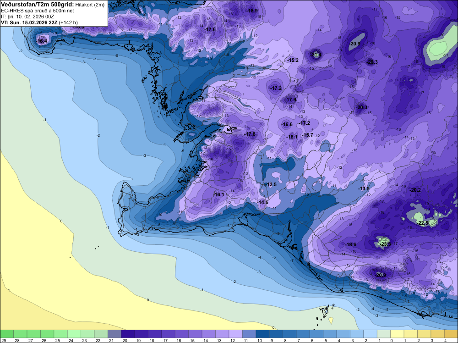Select the grey-blue legend swatch above -21
The width and height of the screenshot is (458, 343).
click(x=114, y=334)
